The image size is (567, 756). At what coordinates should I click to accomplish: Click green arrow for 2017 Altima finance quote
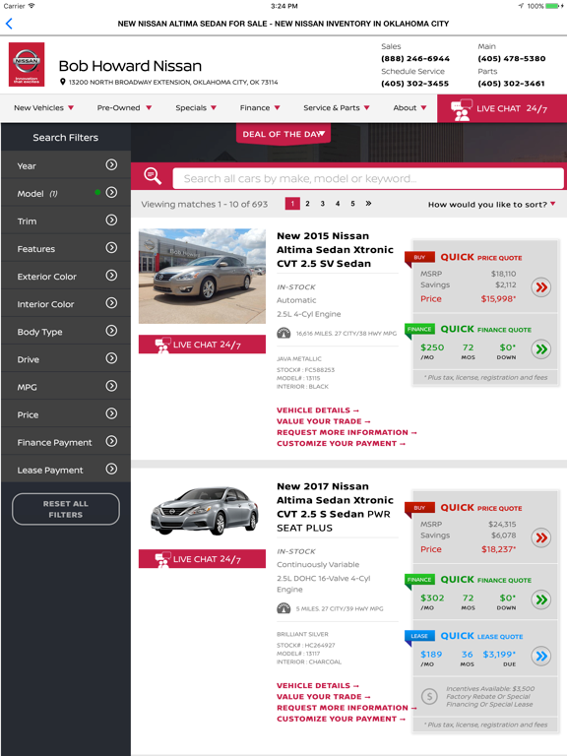point(541,599)
